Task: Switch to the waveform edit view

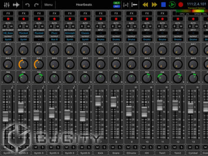Action: click(16, 5)
